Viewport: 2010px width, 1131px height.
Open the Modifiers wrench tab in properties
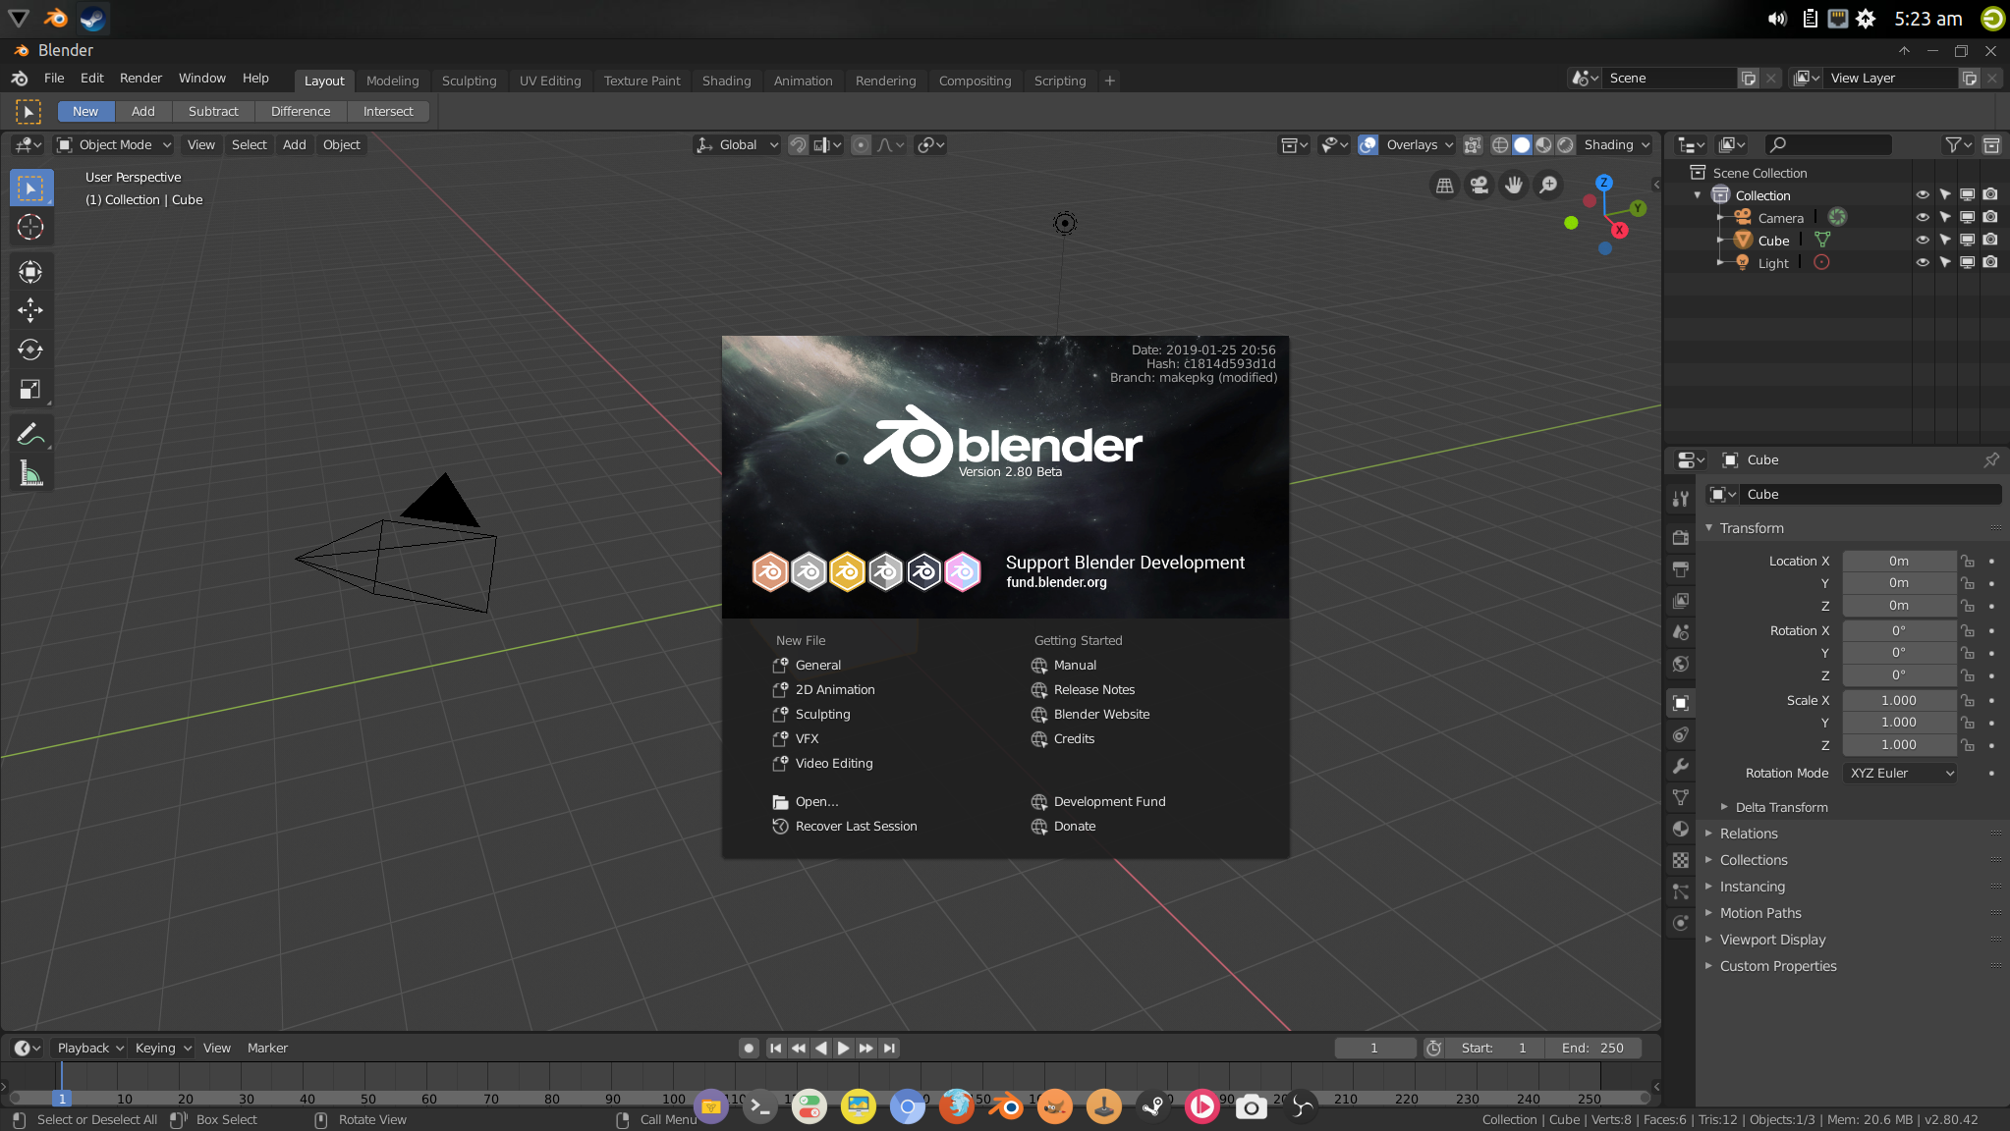coord(1681,766)
